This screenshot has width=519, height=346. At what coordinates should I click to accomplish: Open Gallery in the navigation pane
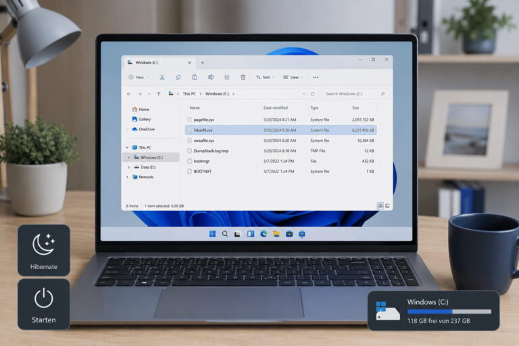141,119
